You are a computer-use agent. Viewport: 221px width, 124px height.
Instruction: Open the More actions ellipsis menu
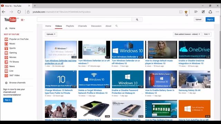point(217,12)
